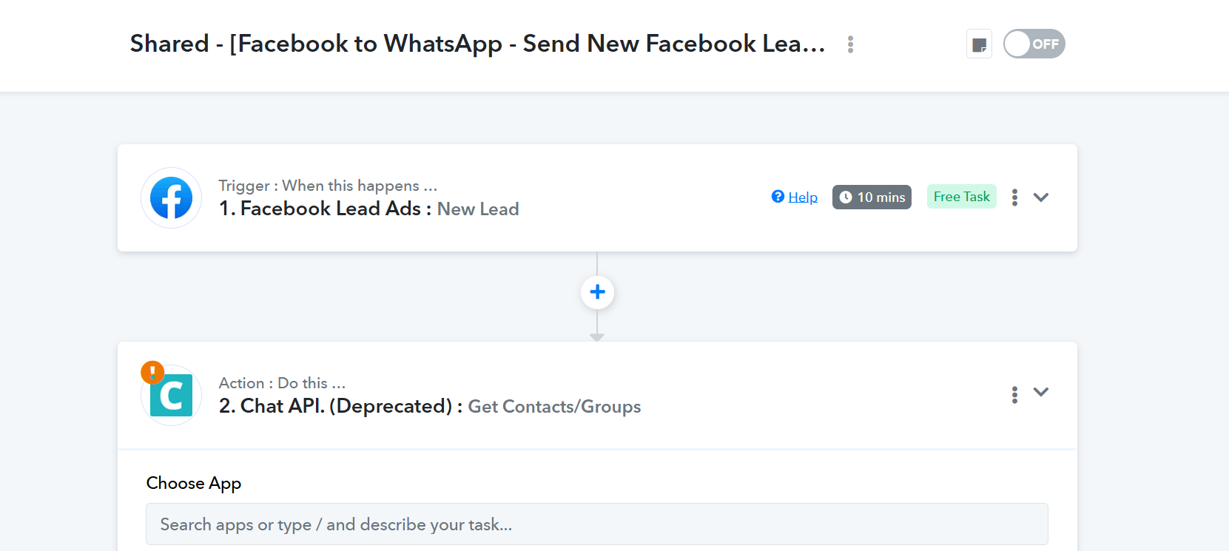This screenshot has width=1229, height=551.
Task: Click the blue question mark help icon
Action: tap(778, 197)
